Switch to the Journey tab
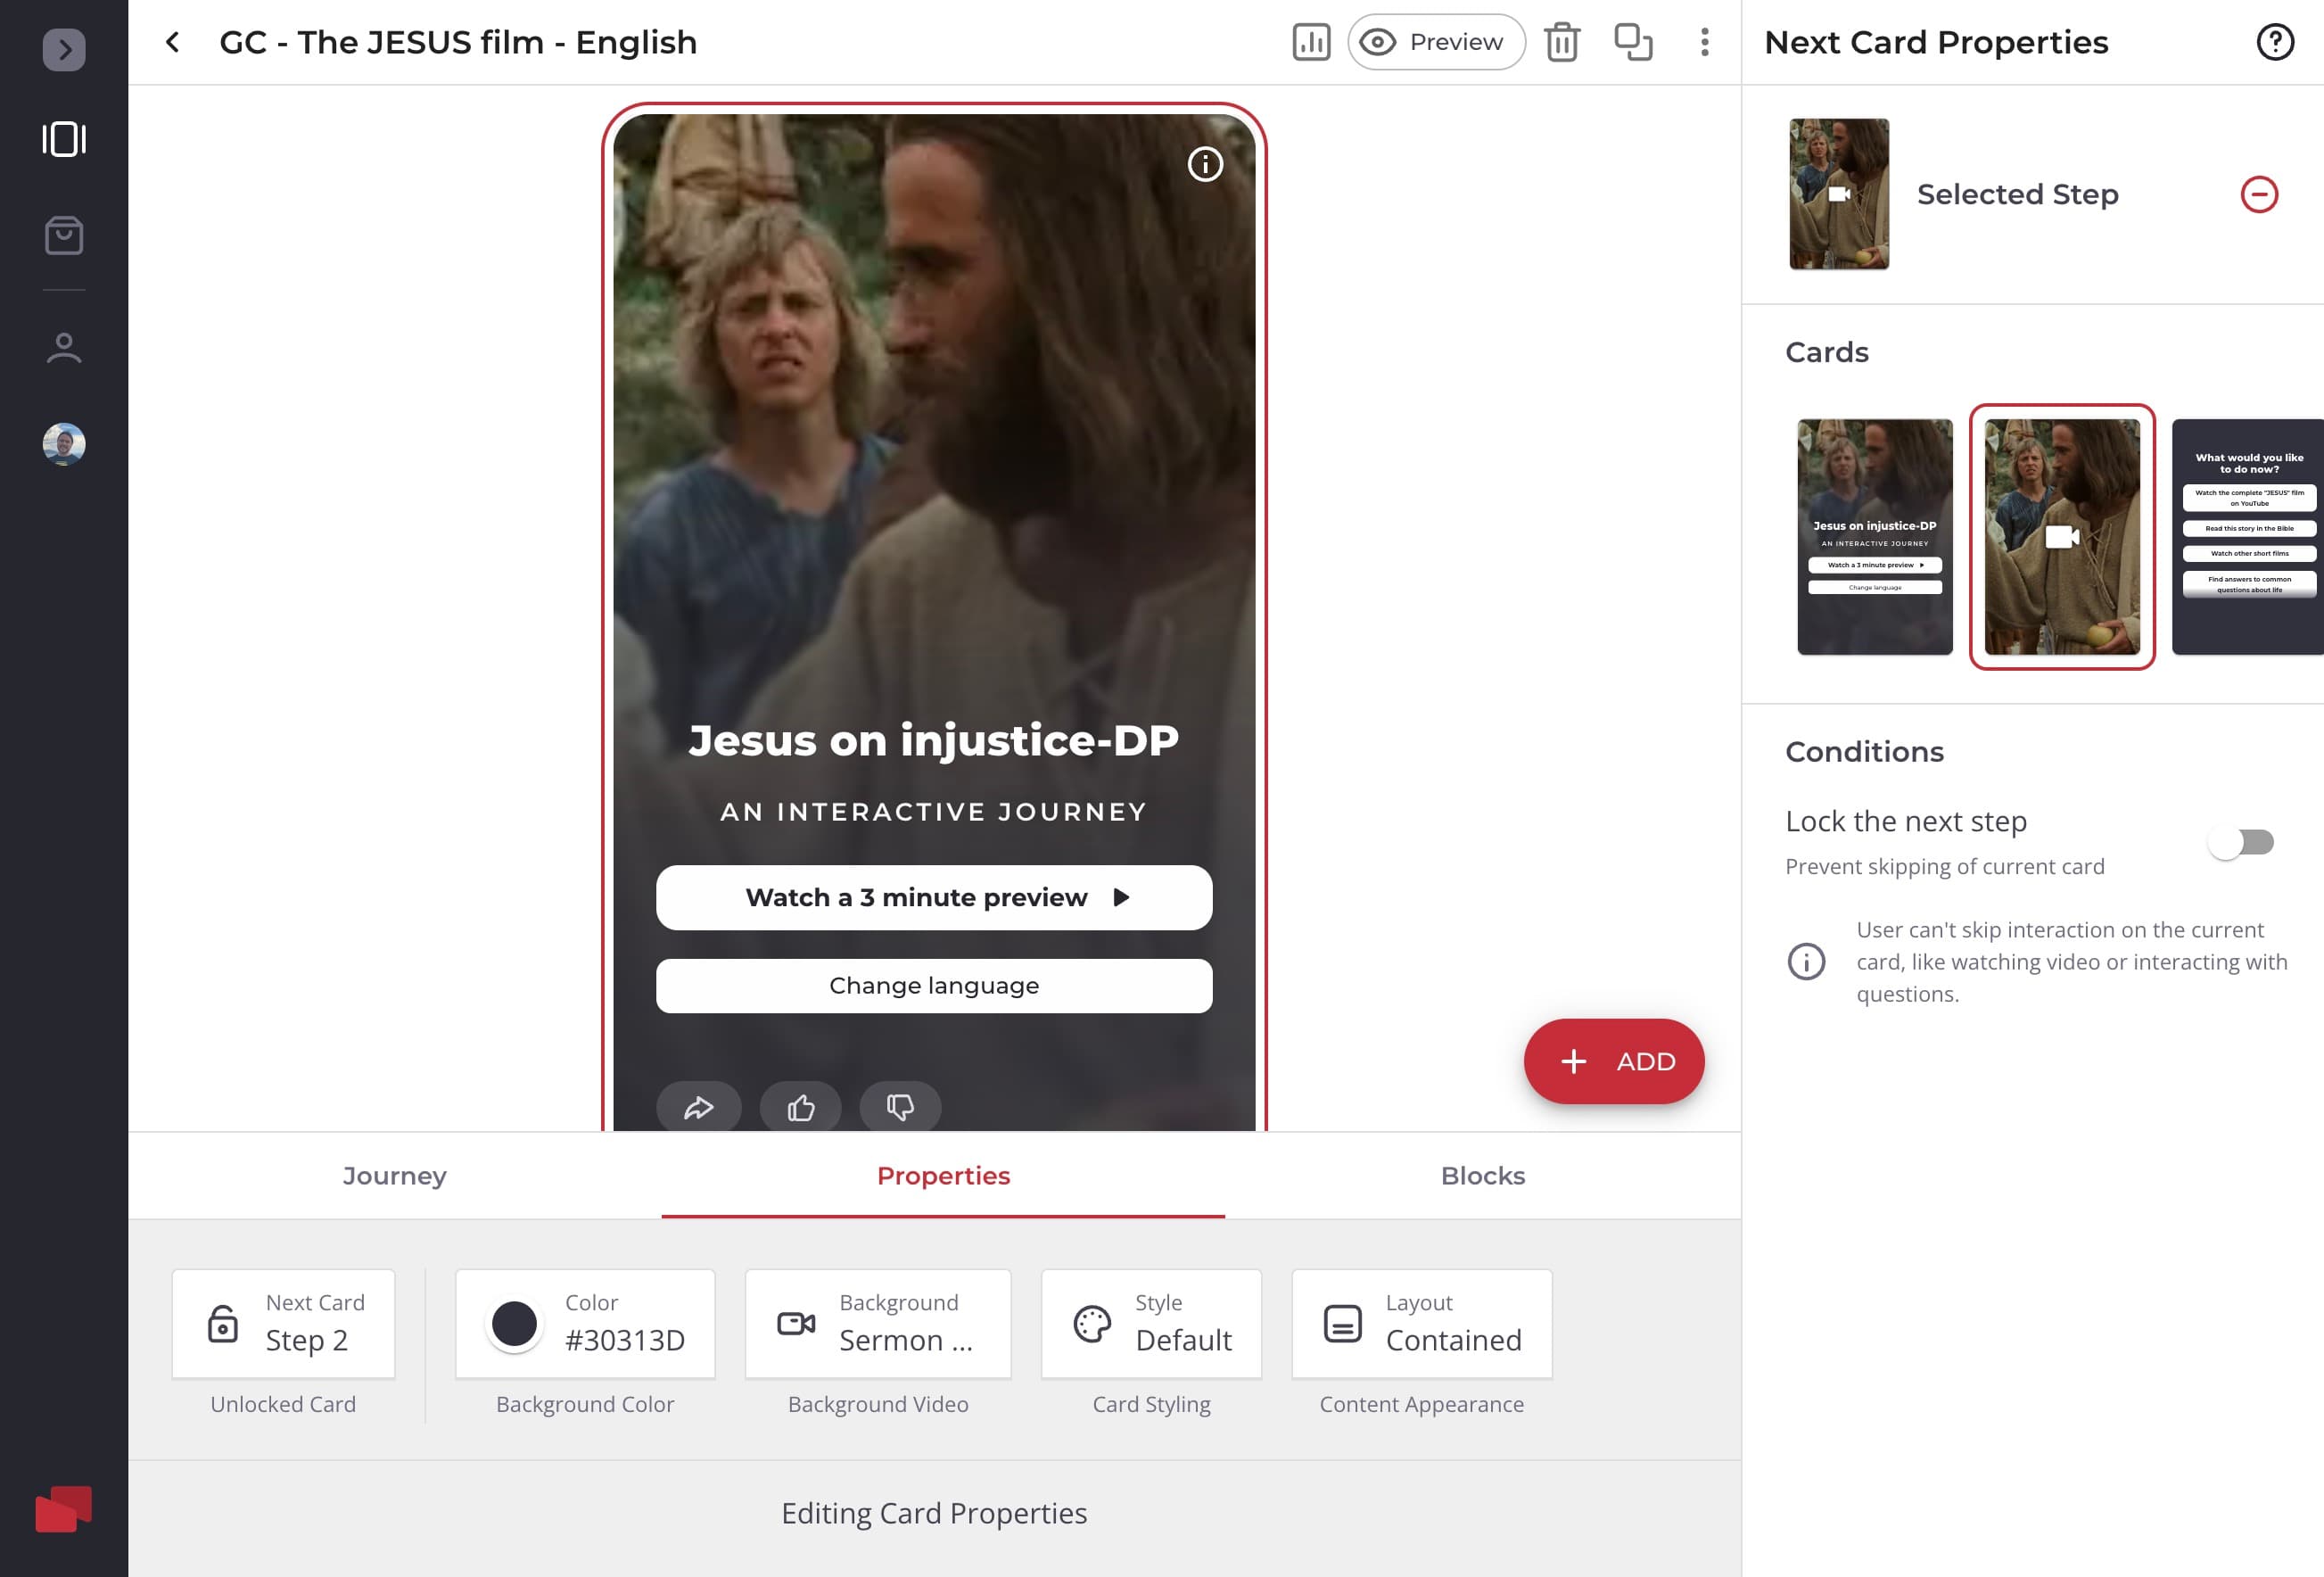This screenshot has width=2324, height=1577. 395,1176
